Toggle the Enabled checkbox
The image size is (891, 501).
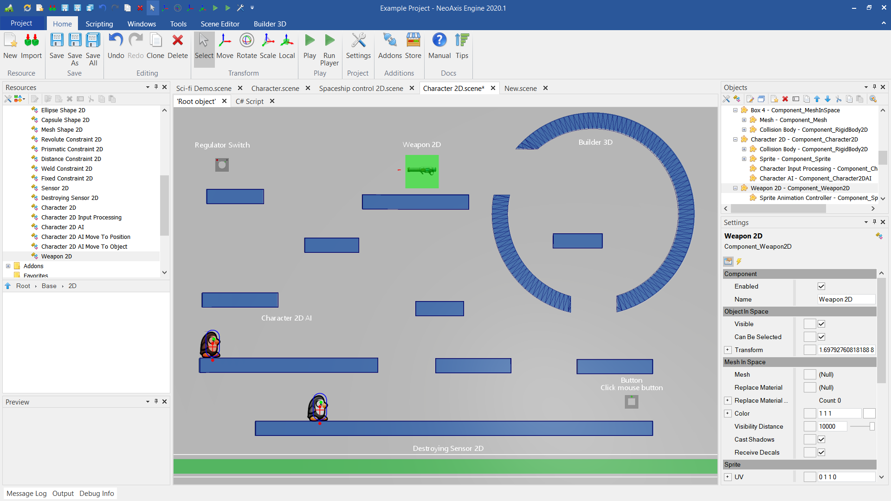pos(821,286)
